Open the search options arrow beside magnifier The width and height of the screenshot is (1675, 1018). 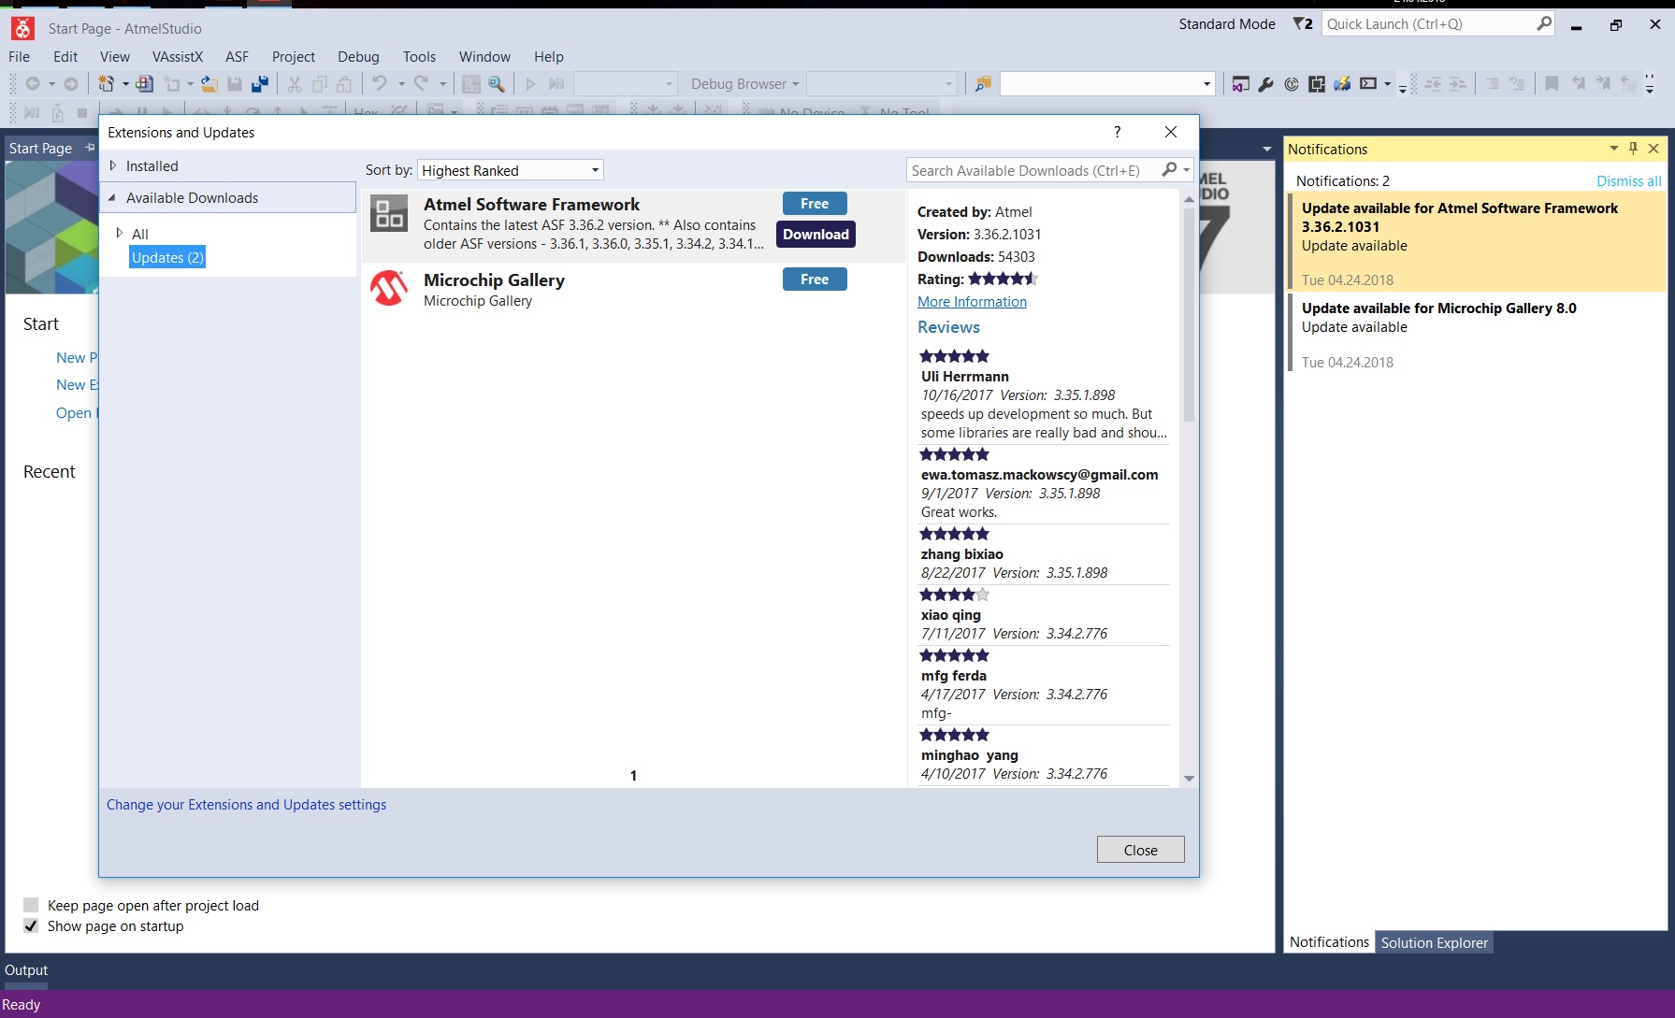click(1187, 170)
